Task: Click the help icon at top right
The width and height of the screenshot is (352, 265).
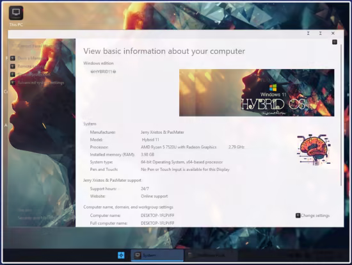Action: click(335, 42)
